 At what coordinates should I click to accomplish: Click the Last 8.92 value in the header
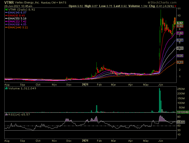(x=120, y=6)
